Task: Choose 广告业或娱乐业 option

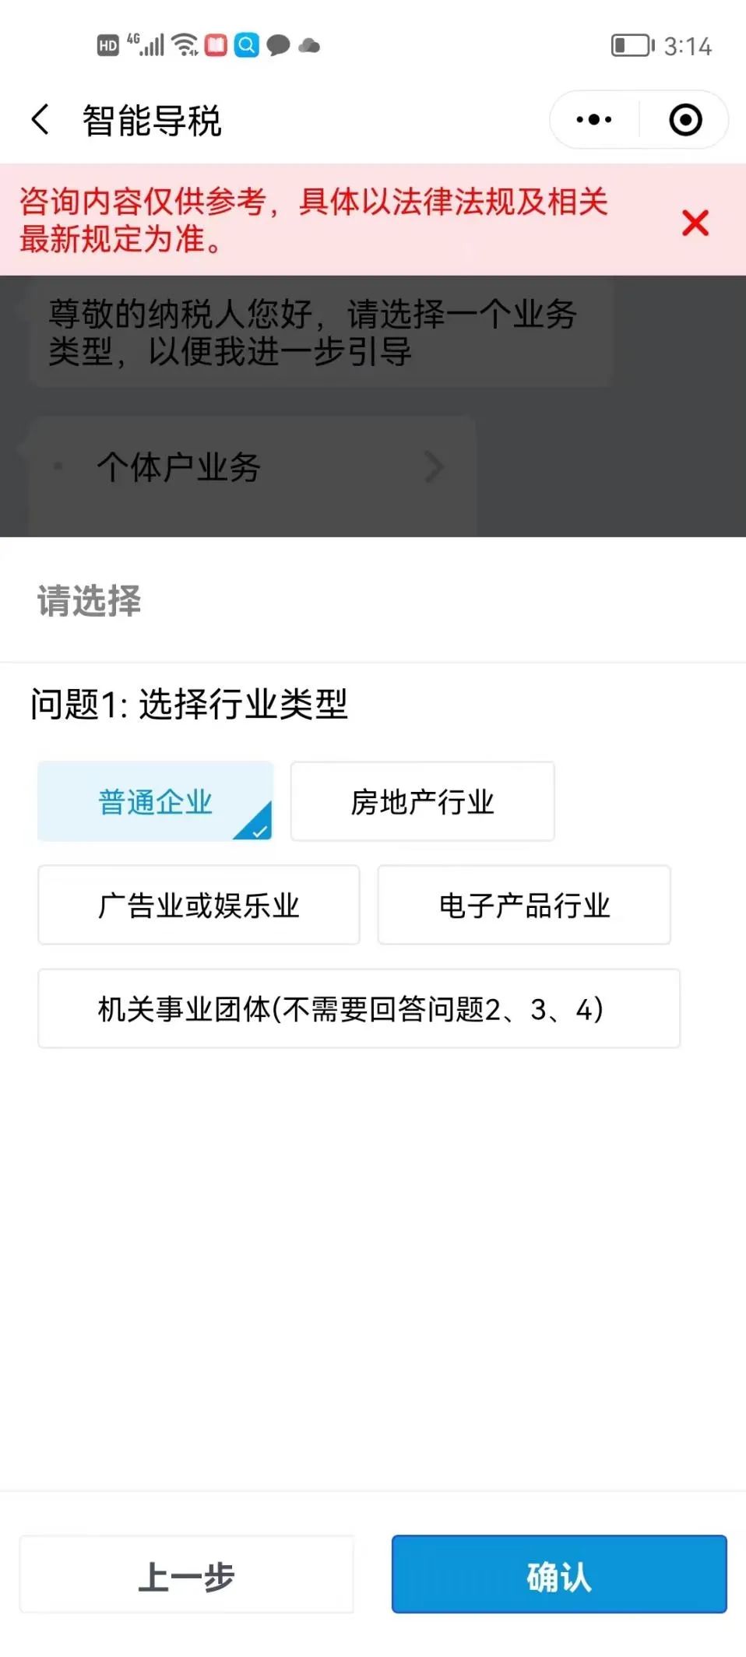Action: [199, 905]
